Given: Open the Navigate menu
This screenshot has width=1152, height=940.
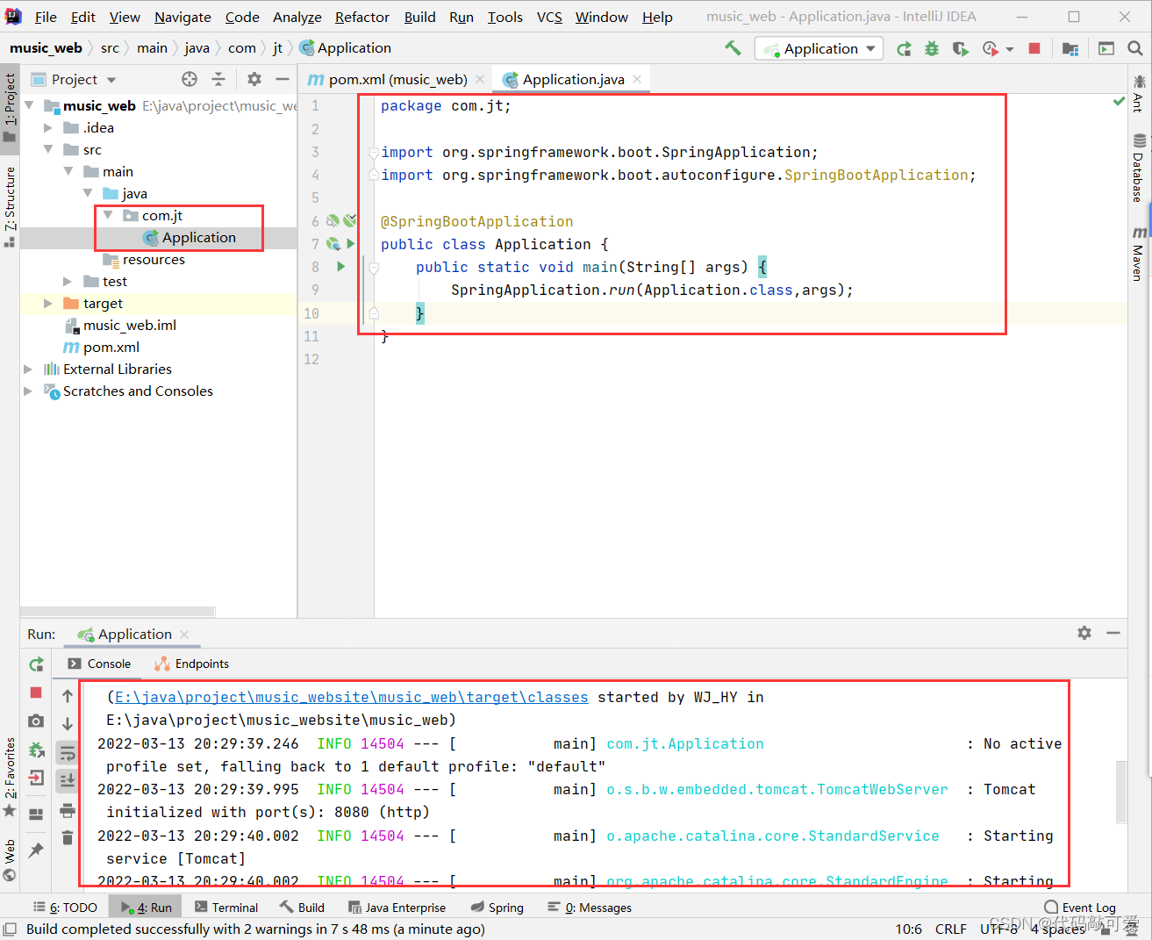Looking at the screenshot, I should tap(182, 17).
